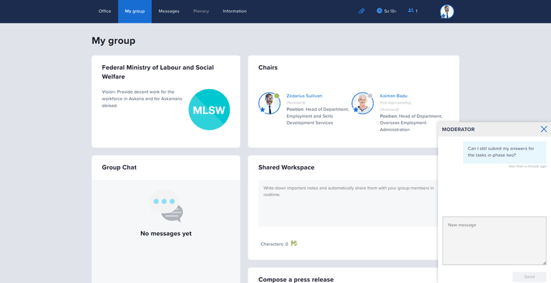Select the My group tab
551x283 pixels.
point(134,11)
